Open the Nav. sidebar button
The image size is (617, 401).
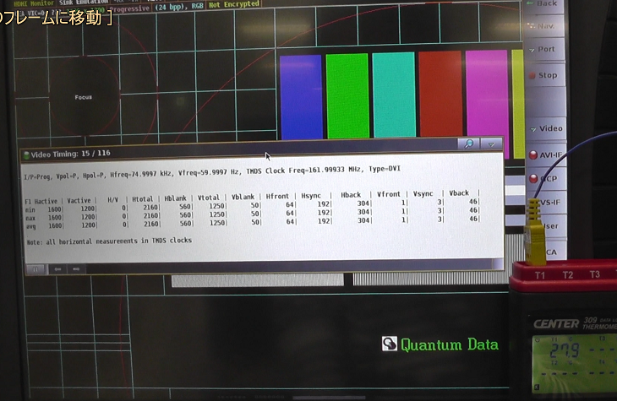coord(544,26)
